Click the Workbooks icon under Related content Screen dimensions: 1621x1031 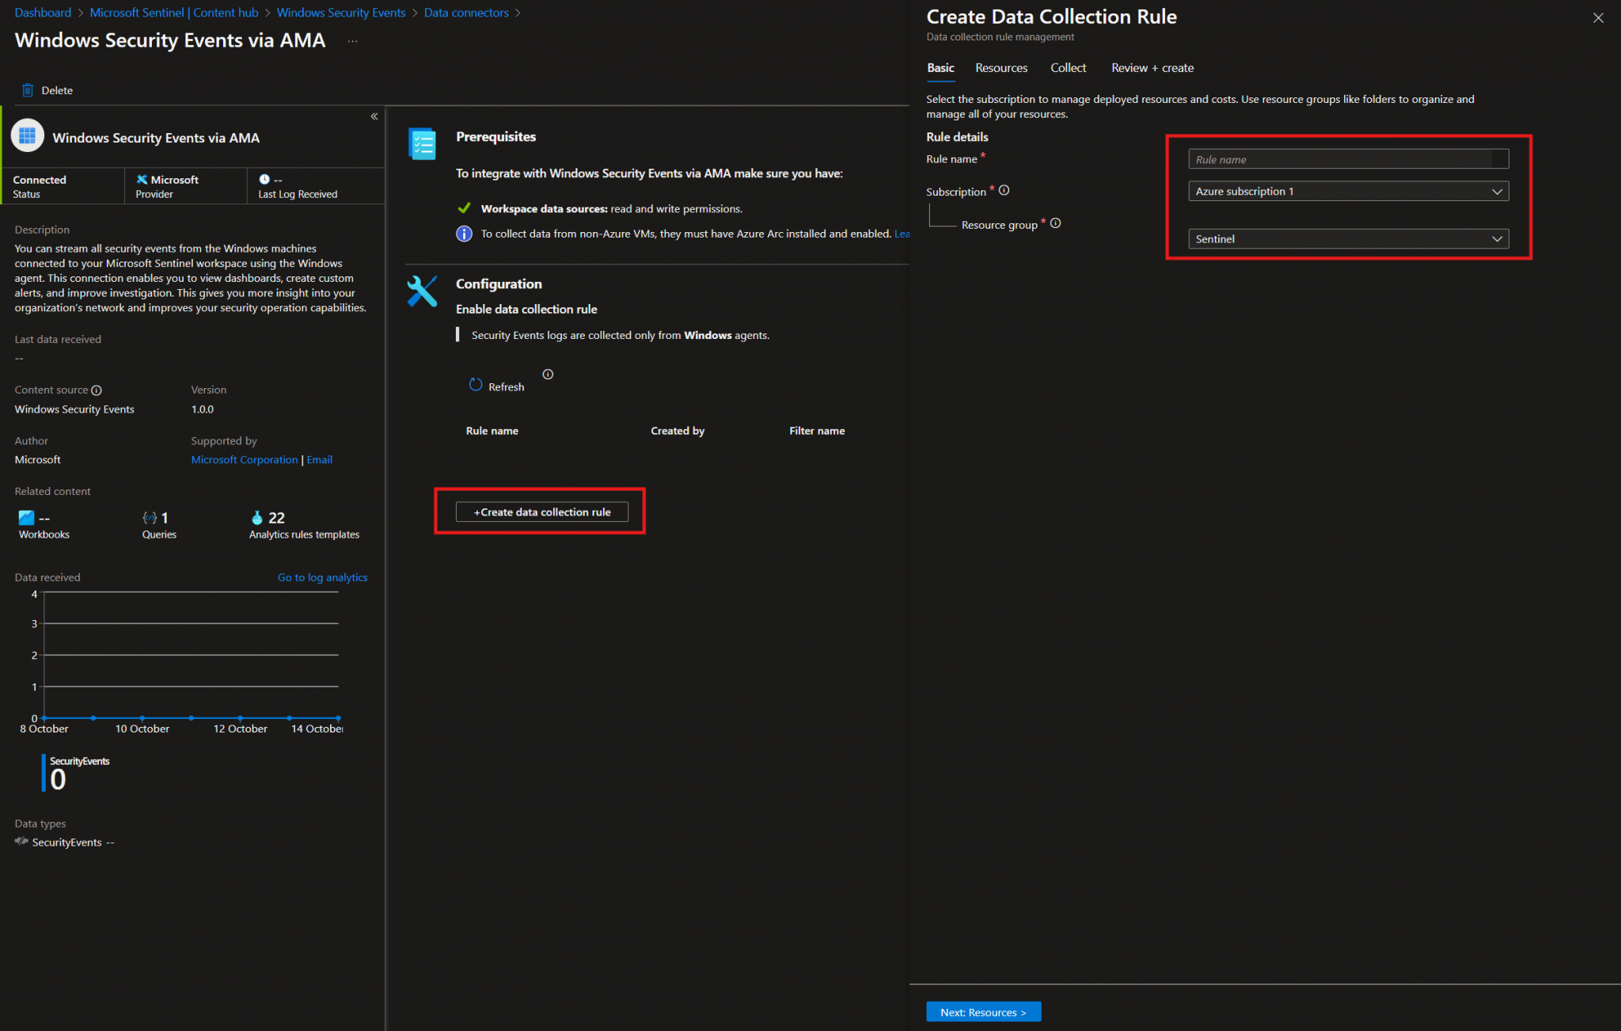[25, 519]
